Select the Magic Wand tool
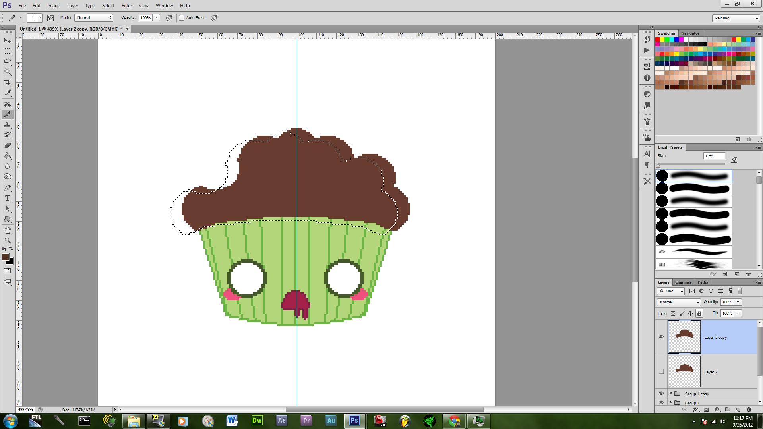 [x=8, y=72]
